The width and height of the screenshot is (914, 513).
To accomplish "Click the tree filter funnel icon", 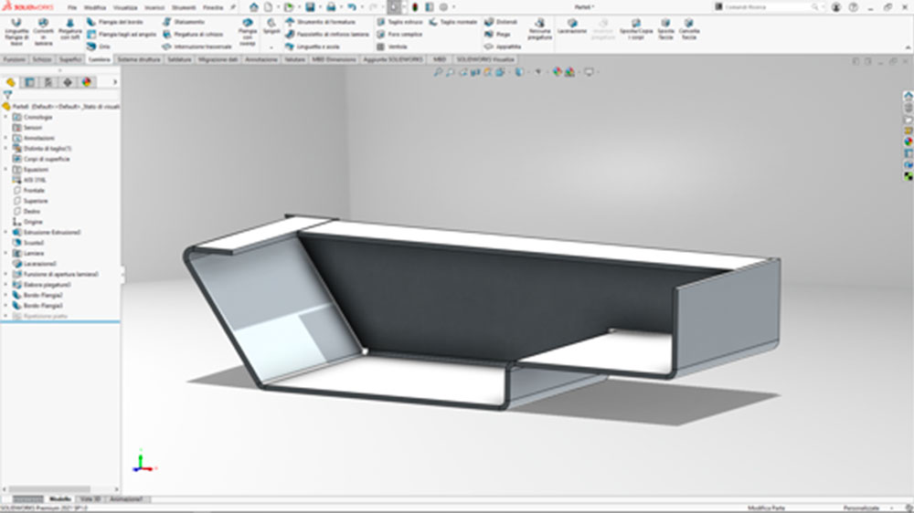I will pyautogui.click(x=7, y=94).
